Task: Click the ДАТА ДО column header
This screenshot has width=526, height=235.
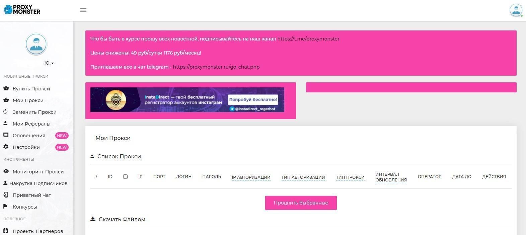Action: pos(462,176)
